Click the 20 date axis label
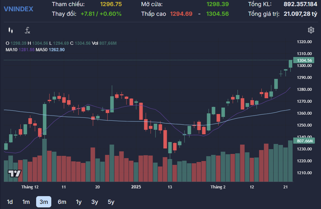This screenshot has height=209, width=321. (97, 187)
